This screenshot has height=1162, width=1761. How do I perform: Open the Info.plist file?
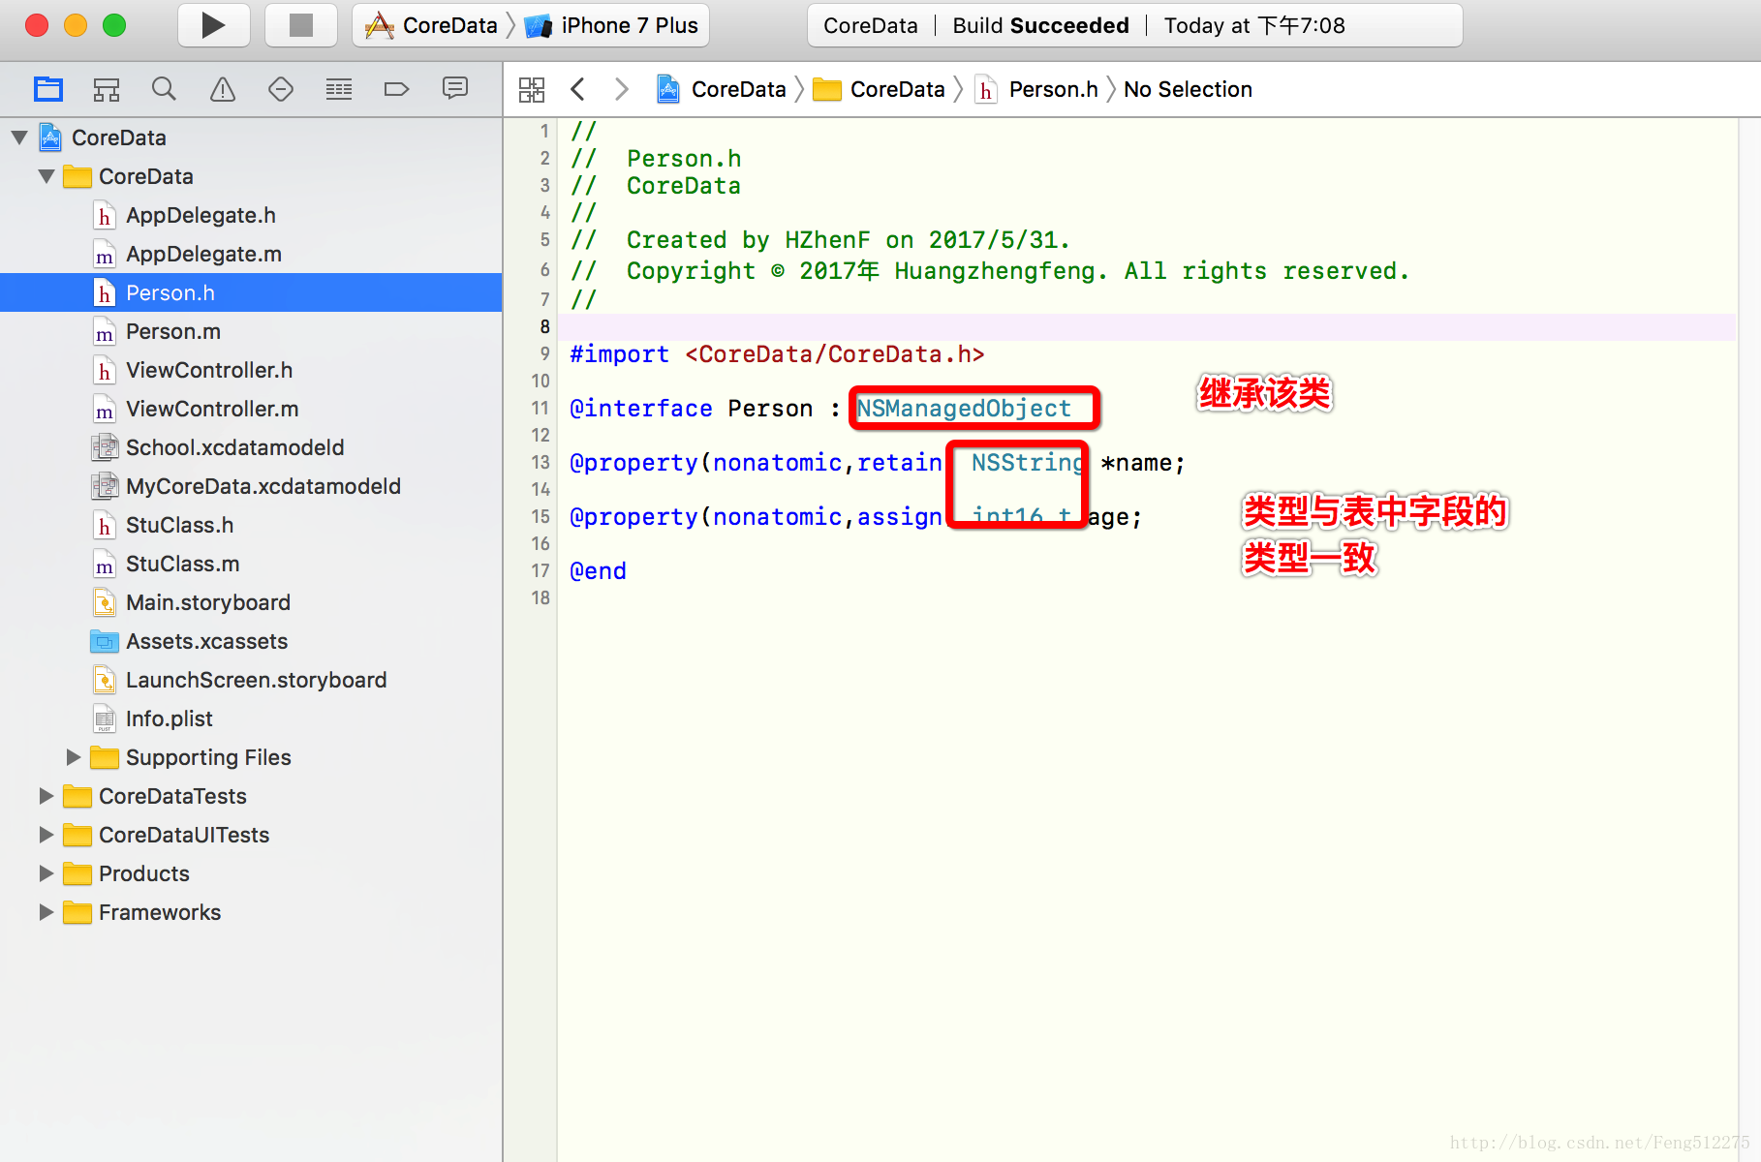[x=251, y=719]
